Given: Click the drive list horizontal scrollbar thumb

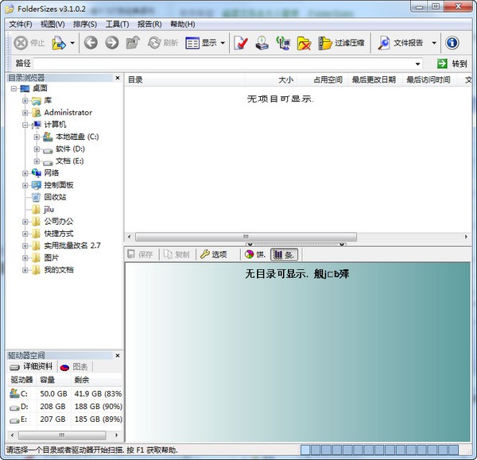Looking at the screenshot, I should pos(62,435).
